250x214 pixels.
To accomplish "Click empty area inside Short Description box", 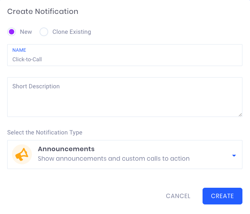I will click(125, 103).
